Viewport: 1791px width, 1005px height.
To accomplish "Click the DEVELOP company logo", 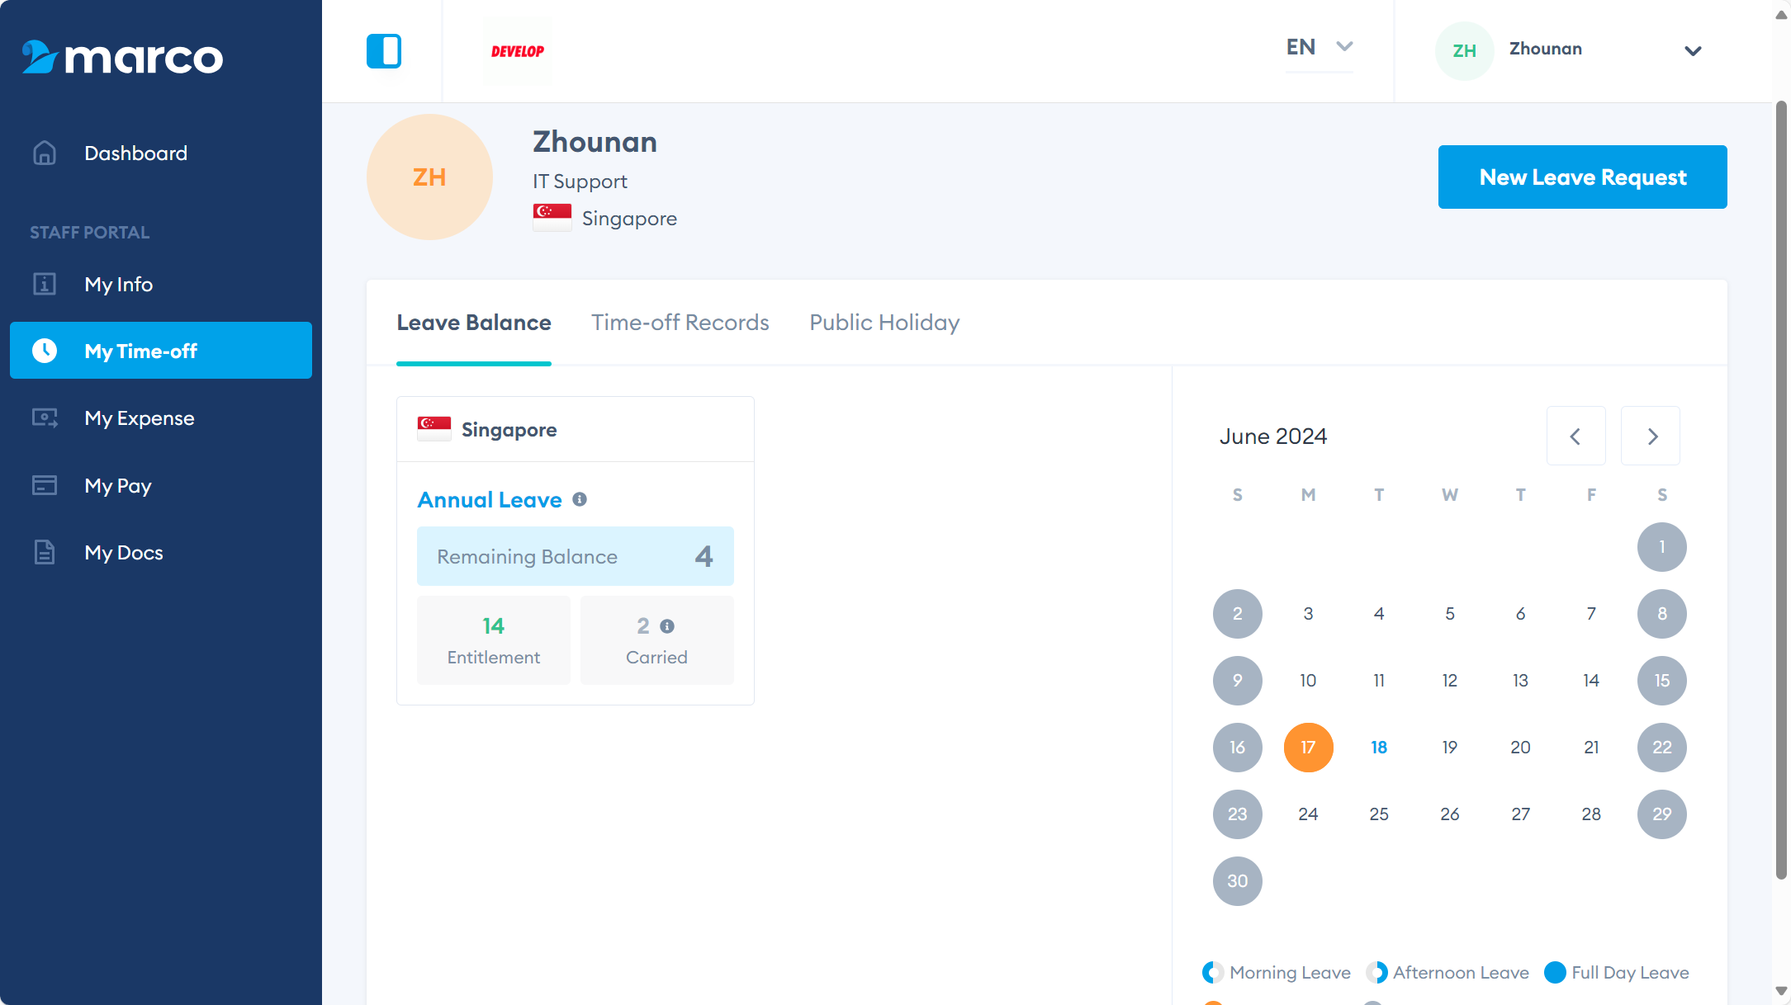I will [x=518, y=51].
